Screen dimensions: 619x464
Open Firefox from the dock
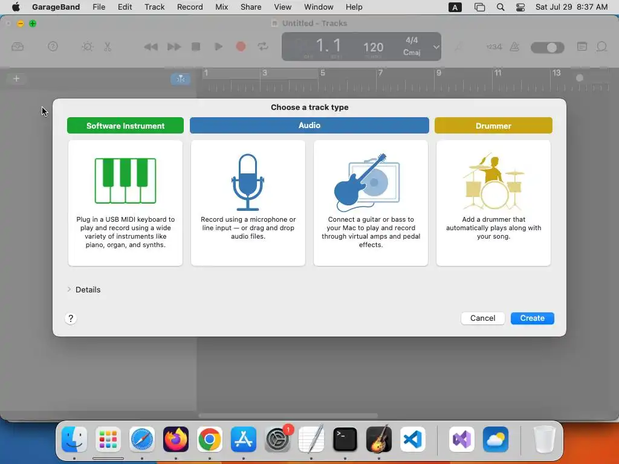point(176,440)
